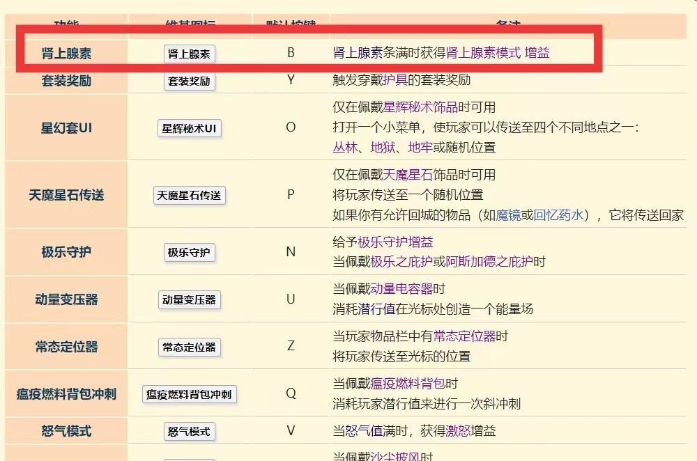Image resolution: width=697 pixels, height=461 pixels.
Task: Click the 瘟疫燃料背包冲刺 wiki icon
Action: click(190, 394)
